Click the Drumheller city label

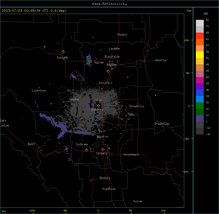[x=162, y=124]
